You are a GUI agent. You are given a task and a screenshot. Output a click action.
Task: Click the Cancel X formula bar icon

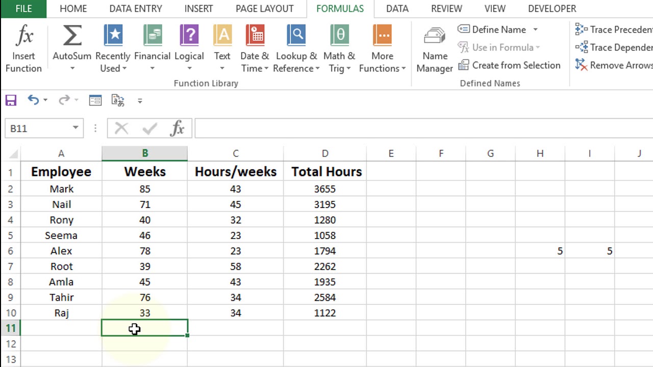121,128
